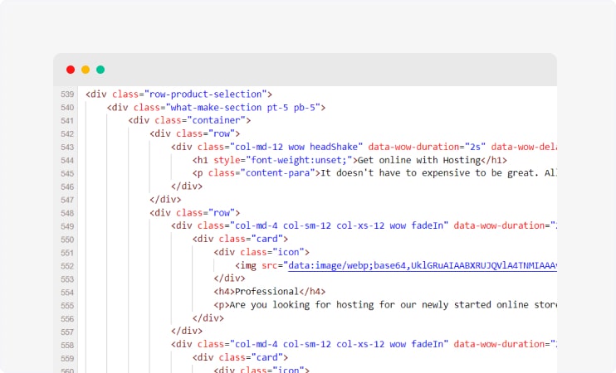
Task: Click the "Get online with Hosting" heading text
Action: [x=419, y=160]
